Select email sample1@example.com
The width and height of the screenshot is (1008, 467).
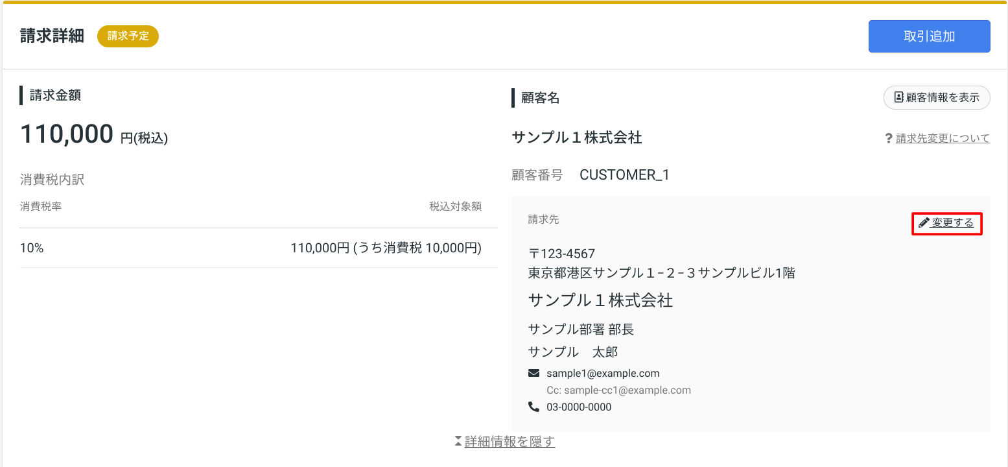tap(603, 373)
